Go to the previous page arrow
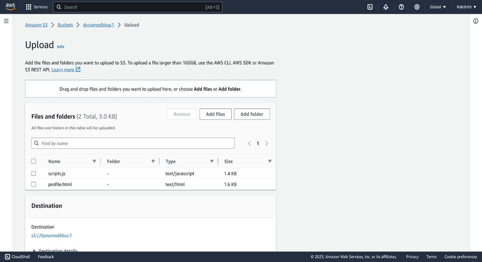This screenshot has height=262, width=482. coord(249,143)
